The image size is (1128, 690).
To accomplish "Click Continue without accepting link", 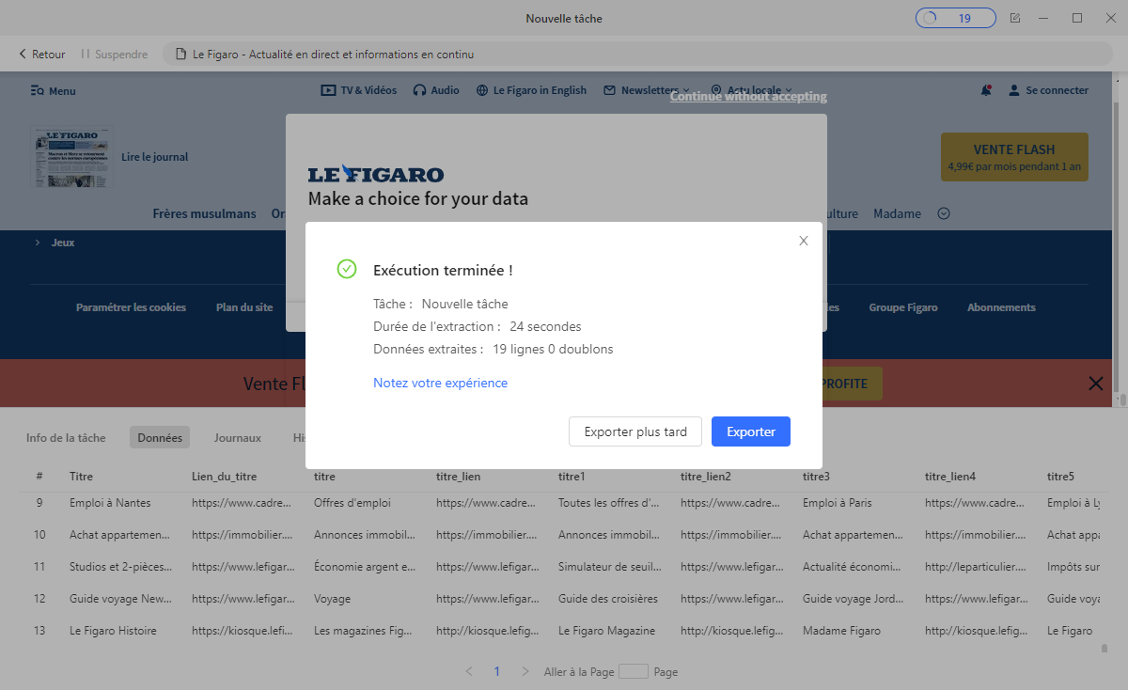I will 748,96.
